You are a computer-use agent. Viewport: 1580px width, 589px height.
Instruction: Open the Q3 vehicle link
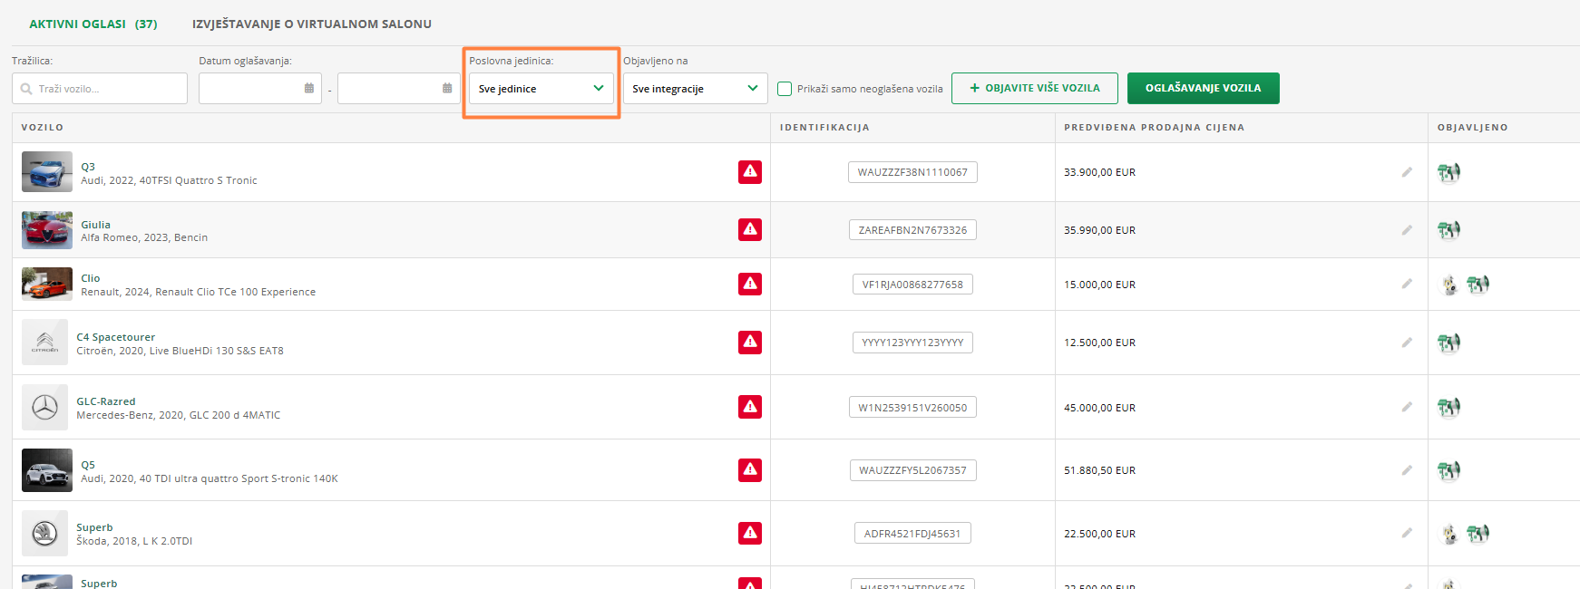click(x=88, y=167)
